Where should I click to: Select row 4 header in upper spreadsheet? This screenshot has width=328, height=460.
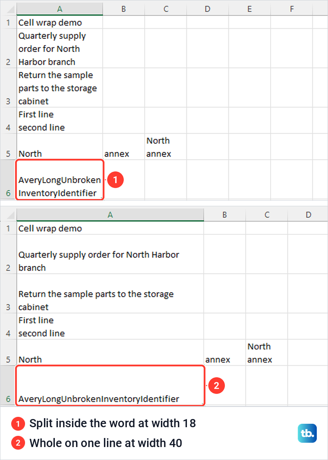tap(8, 120)
